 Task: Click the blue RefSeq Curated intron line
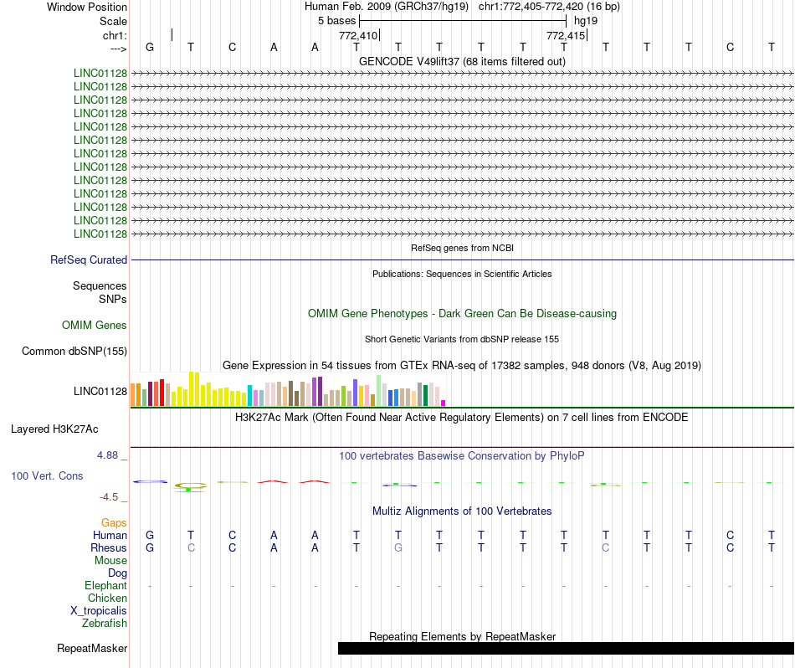pyautogui.click(x=462, y=260)
